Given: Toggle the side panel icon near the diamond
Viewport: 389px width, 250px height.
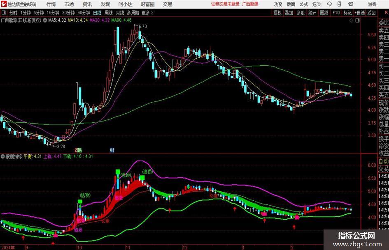Looking at the screenshot, I should tap(357, 21).
